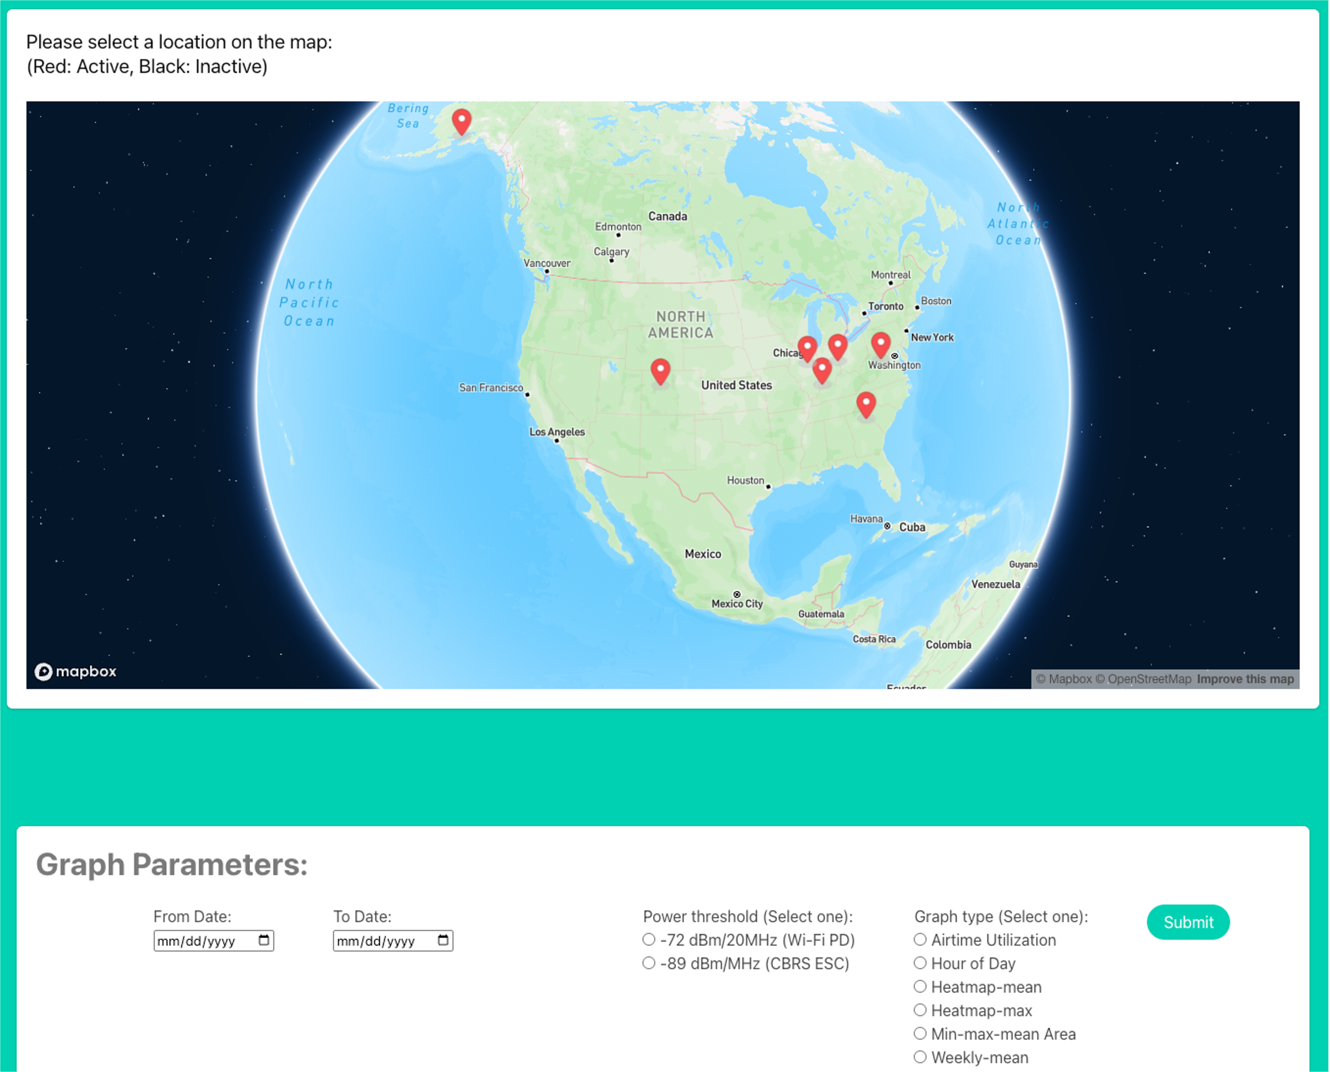The image size is (1330, 1072).
Task: Select the red marker south of Toronto
Action: [837, 347]
